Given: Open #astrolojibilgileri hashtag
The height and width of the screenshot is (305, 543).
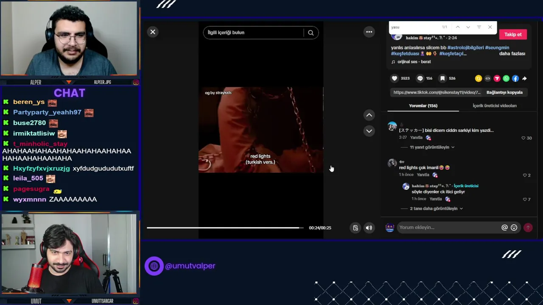Looking at the screenshot, I should pyautogui.click(x=465, y=48).
